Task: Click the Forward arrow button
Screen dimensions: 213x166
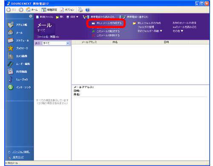Action: [x=21, y=10]
